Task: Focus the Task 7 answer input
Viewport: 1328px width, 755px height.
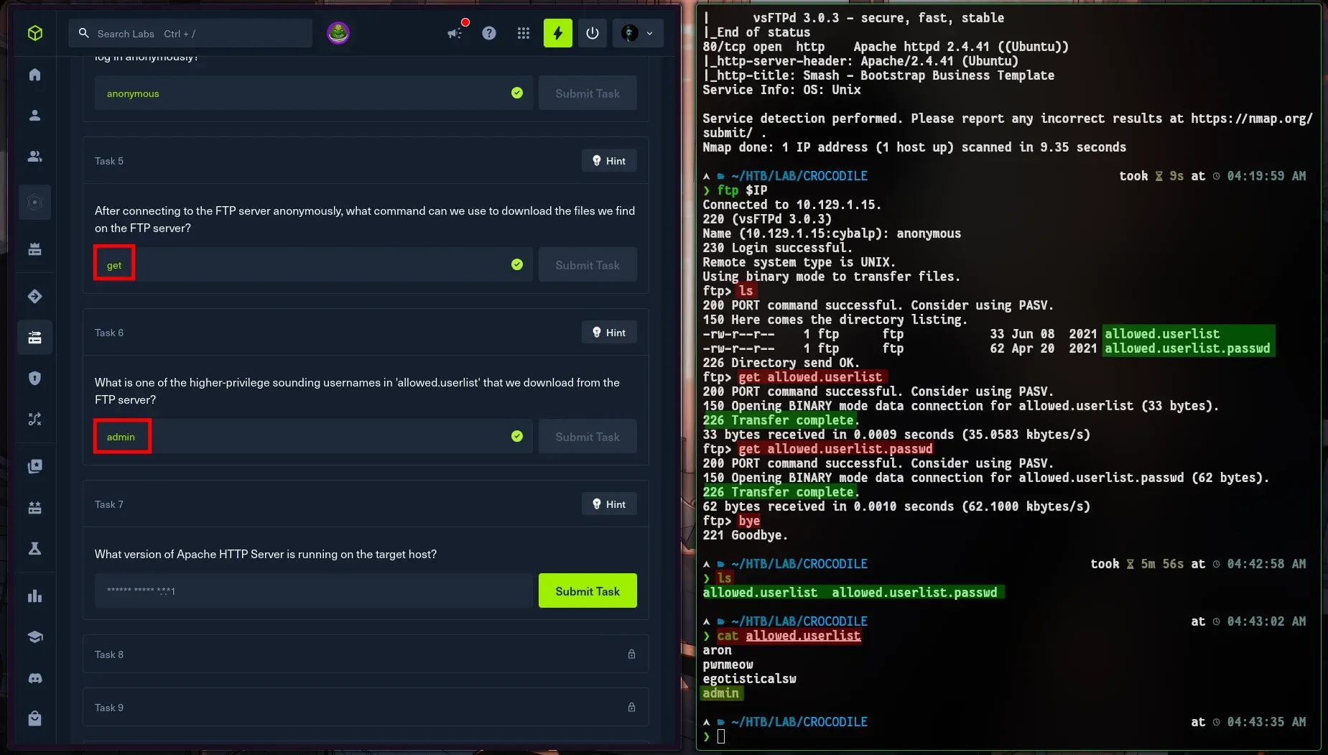Action: 314,590
